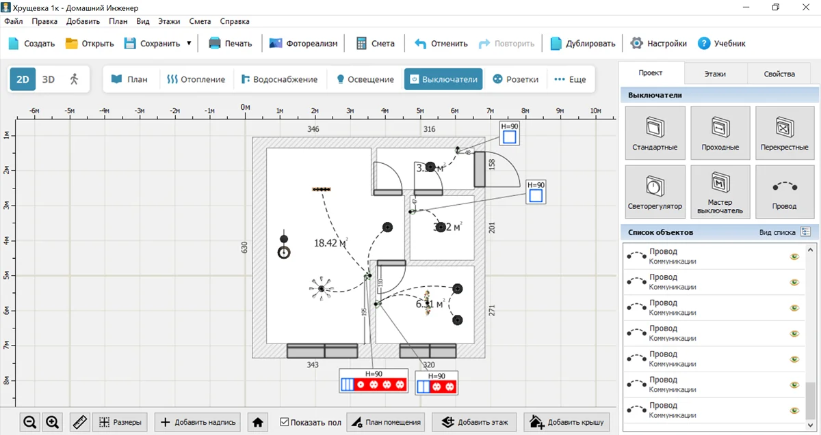Expand the 'Еще' more options menu

[570, 79]
